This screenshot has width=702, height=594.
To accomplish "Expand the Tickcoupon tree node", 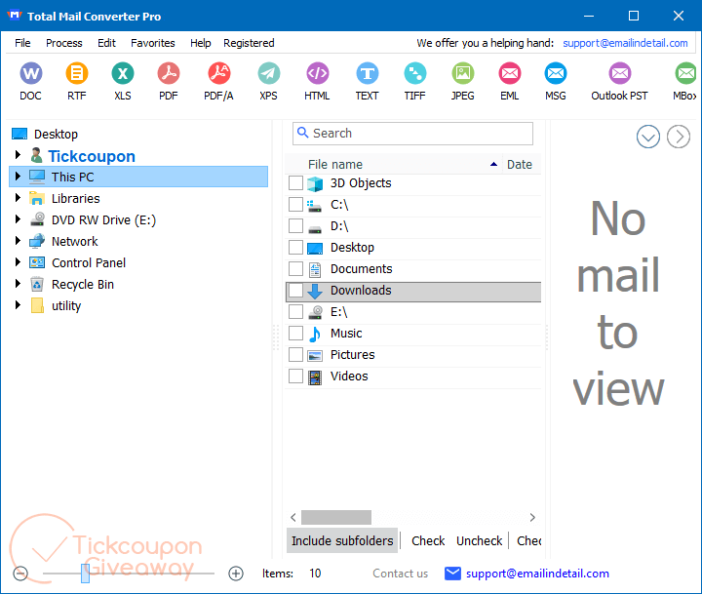I will [x=18, y=154].
